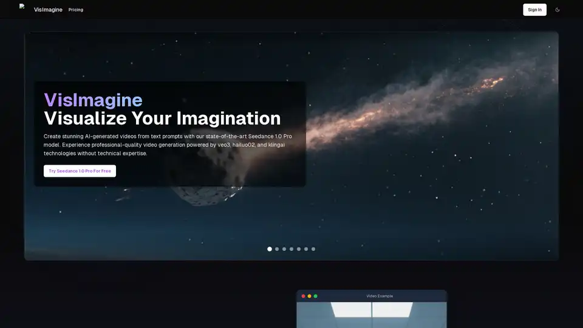583x328 pixels.
Task: Click the Video Example title bar
Action: coord(380,296)
